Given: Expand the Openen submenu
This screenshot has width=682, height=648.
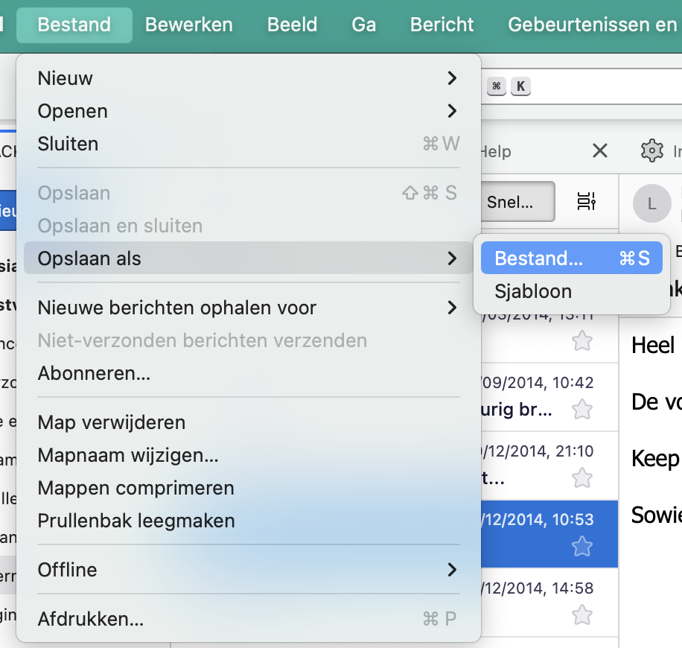Looking at the screenshot, I should 246,111.
